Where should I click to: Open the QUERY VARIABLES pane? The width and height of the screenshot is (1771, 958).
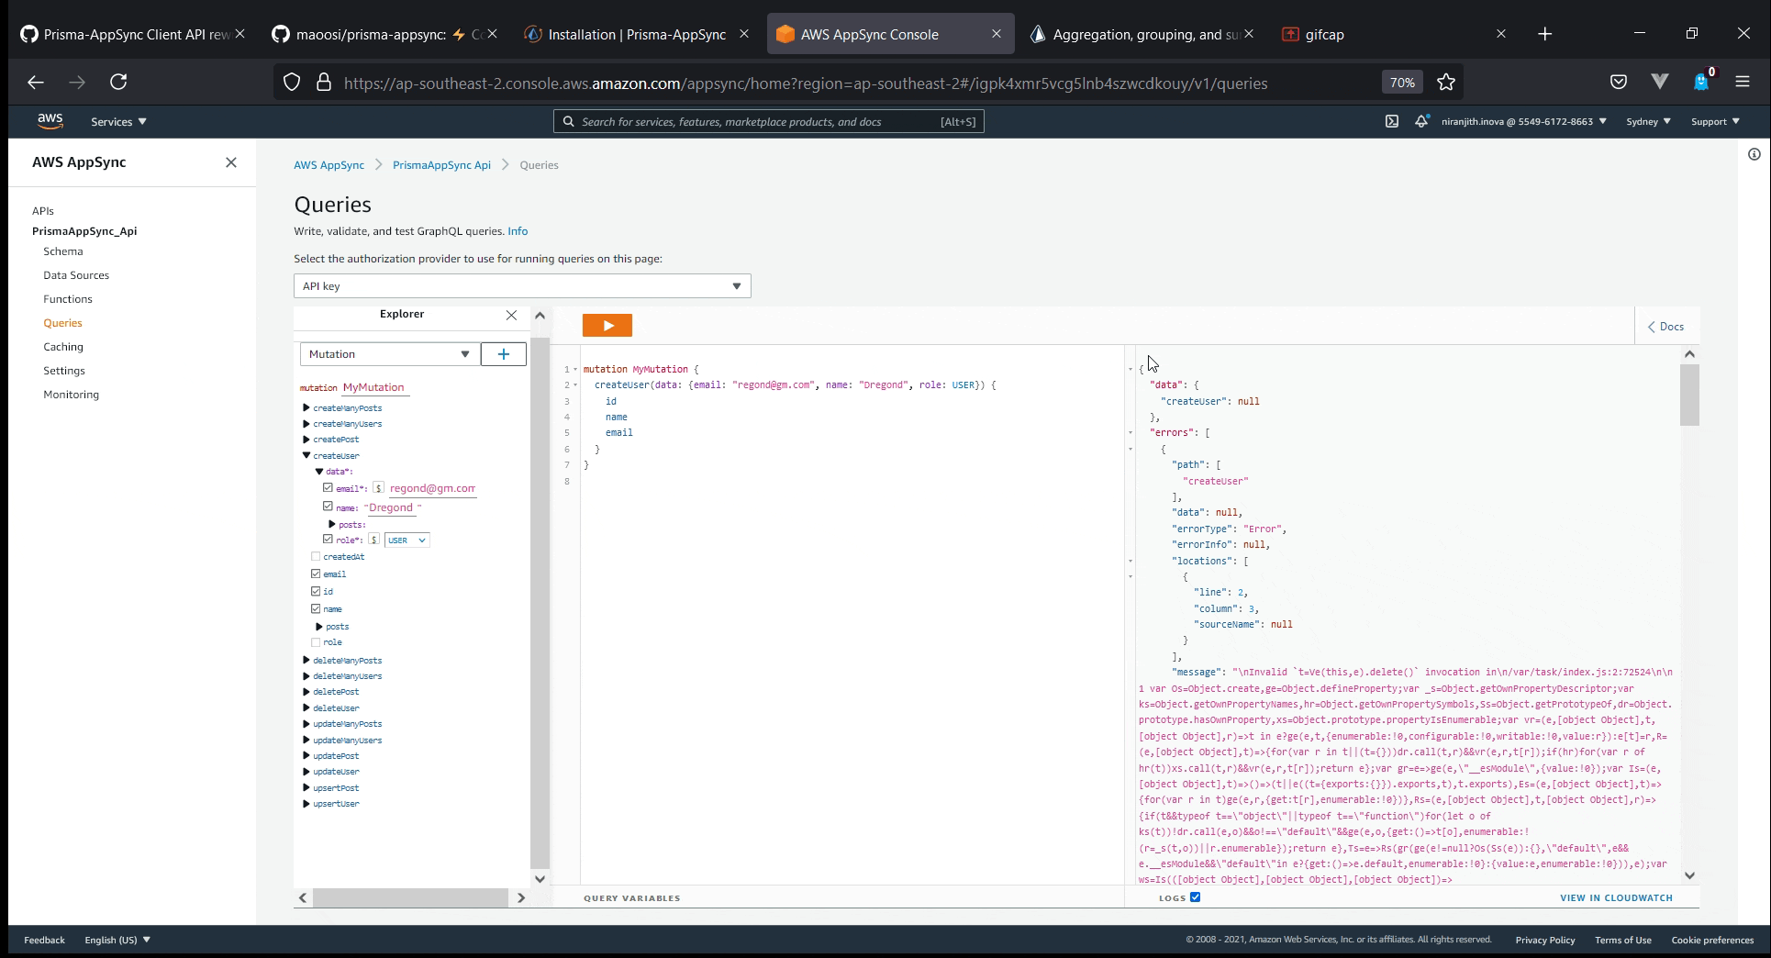point(632,897)
